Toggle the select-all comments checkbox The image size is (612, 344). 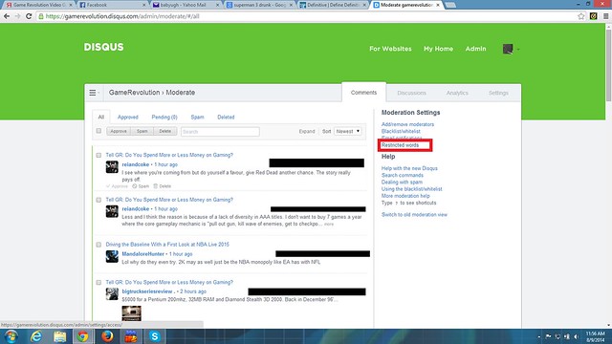(x=98, y=131)
